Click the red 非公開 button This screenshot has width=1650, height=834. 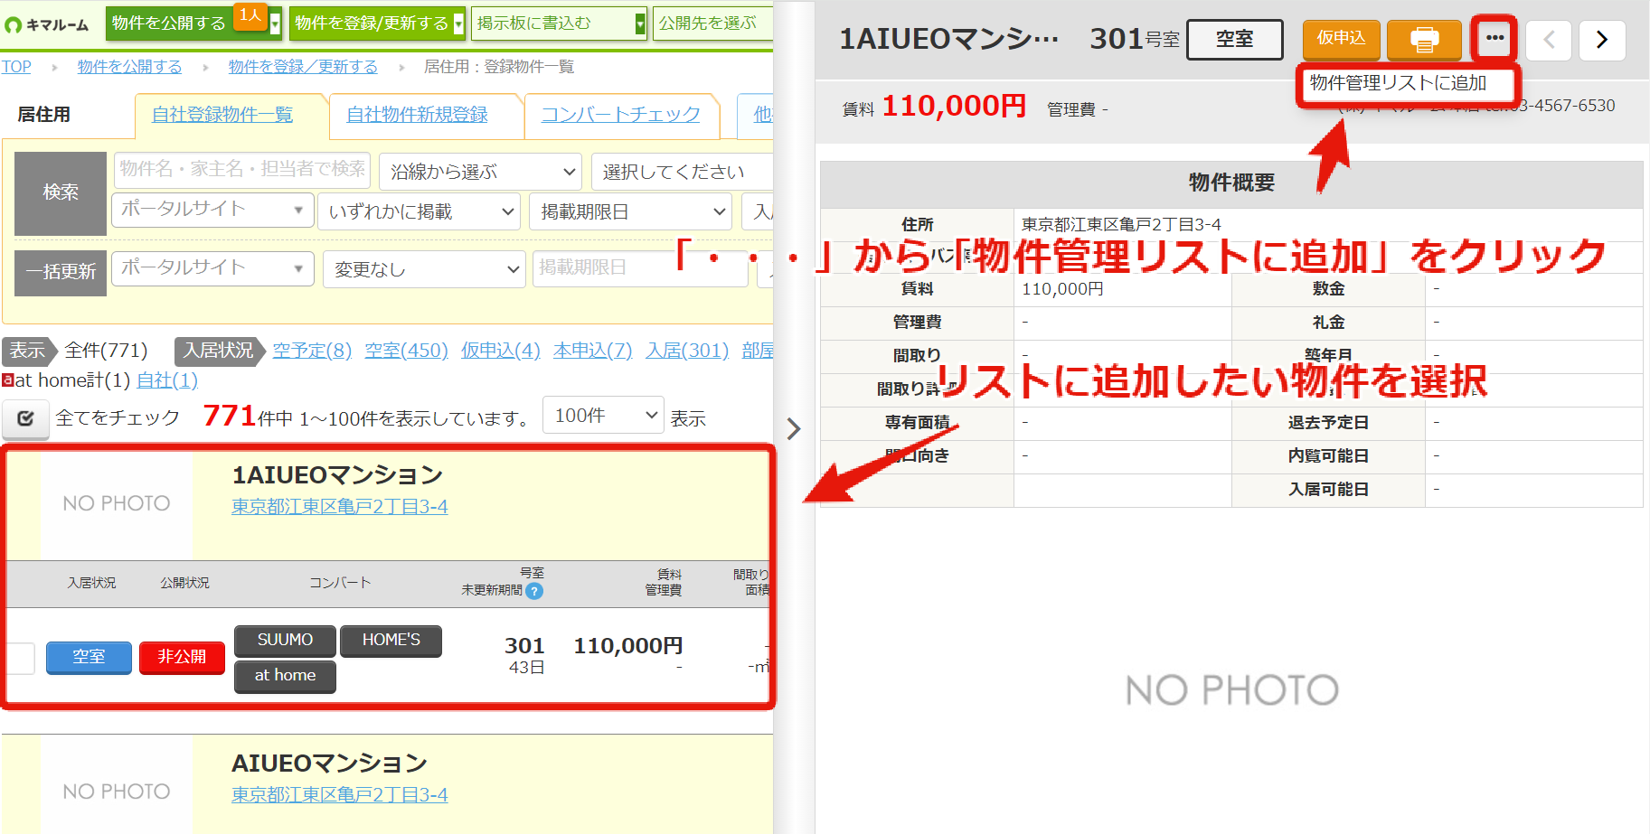point(182,658)
